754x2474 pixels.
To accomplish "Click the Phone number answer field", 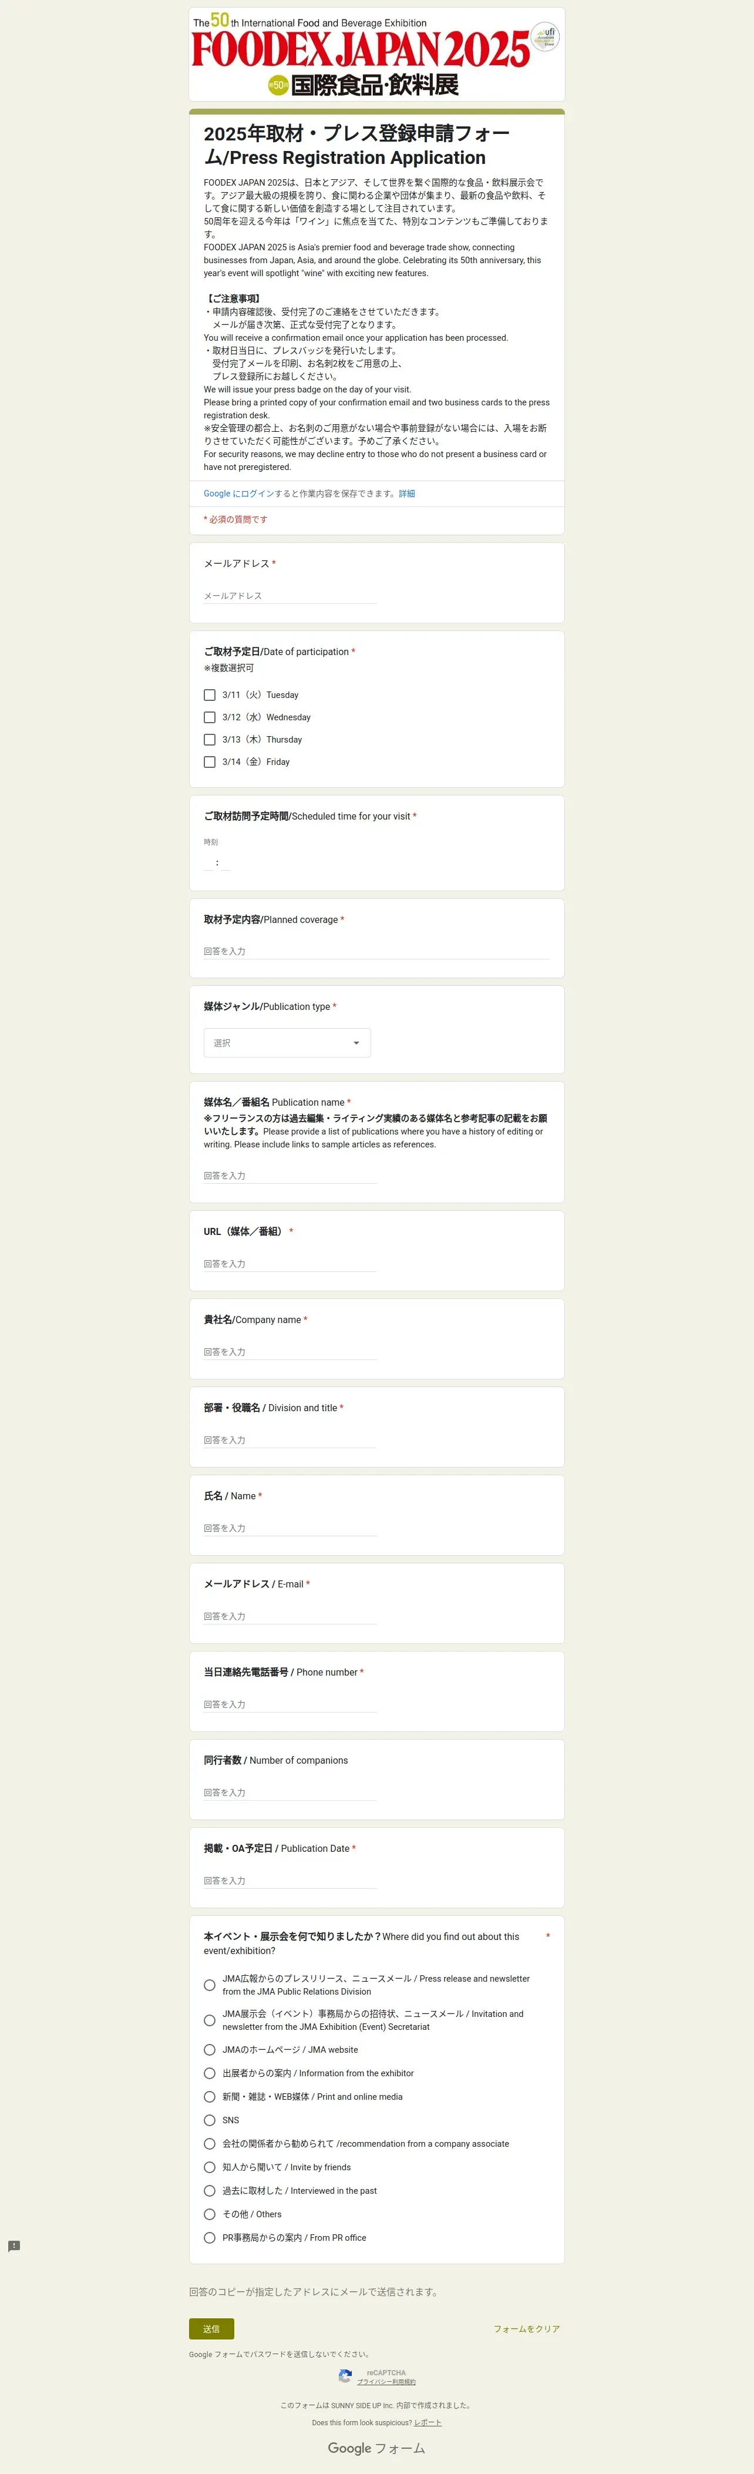I will point(290,1704).
